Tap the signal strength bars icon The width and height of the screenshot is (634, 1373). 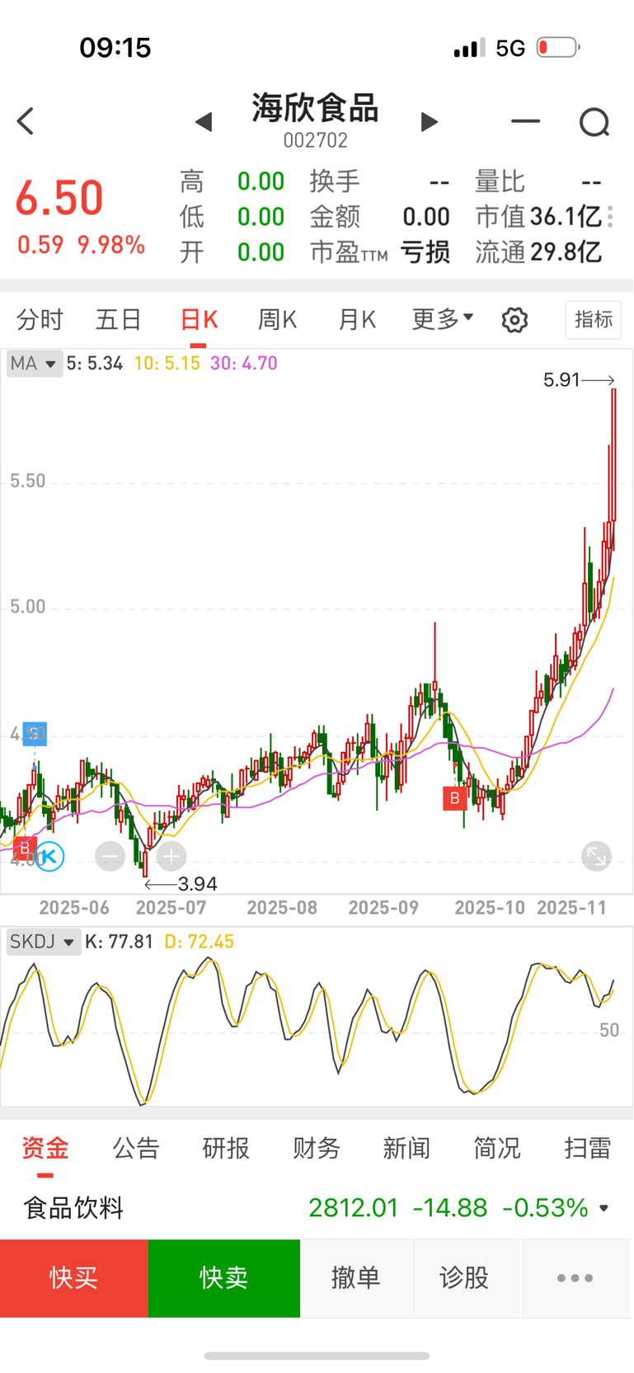click(x=469, y=48)
